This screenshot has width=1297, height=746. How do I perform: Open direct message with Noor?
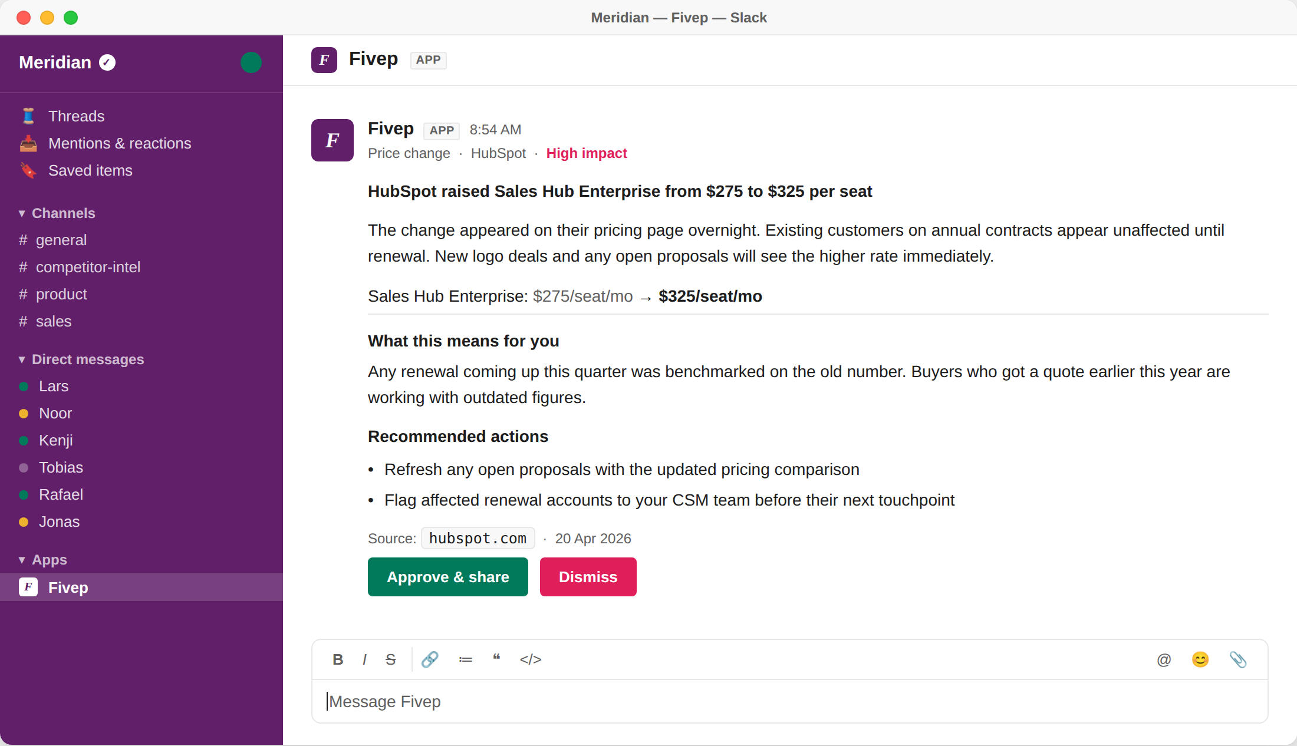[55, 414]
